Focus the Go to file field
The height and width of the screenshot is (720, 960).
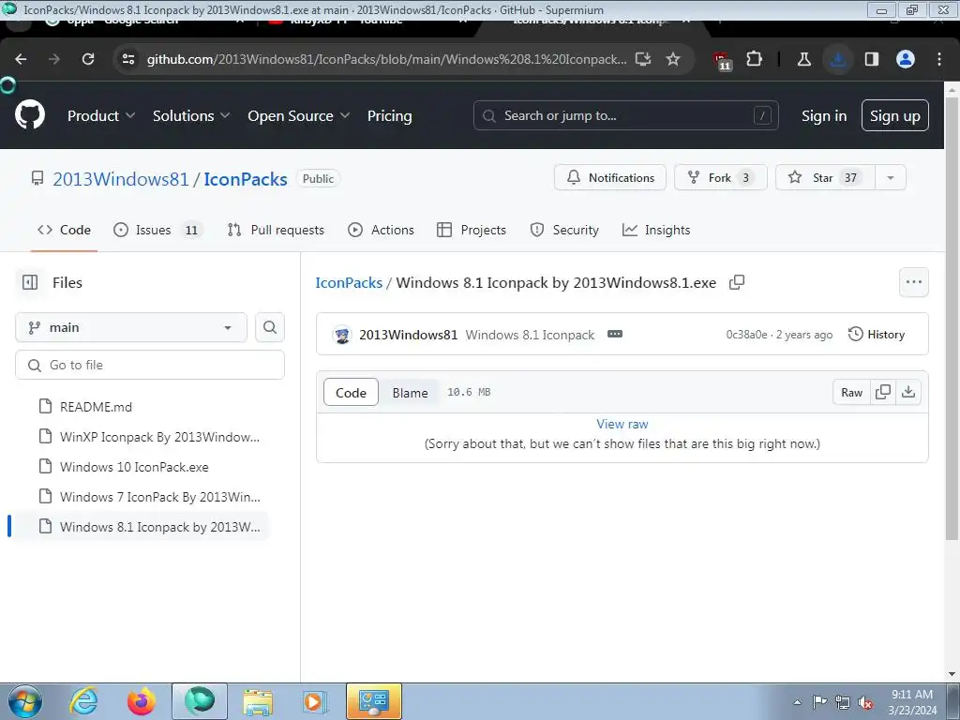tap(150, 365)
